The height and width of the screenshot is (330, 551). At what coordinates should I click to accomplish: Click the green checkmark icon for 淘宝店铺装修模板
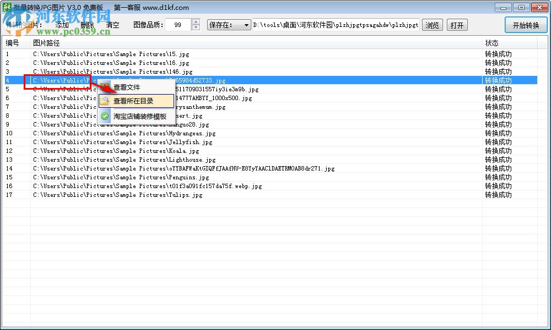tap(104, 116)
